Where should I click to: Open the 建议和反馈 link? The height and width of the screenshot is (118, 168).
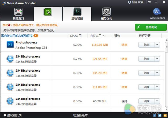12,115
